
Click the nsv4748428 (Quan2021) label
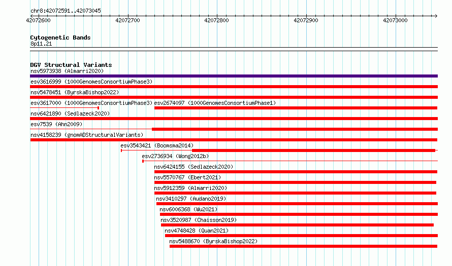197,231
